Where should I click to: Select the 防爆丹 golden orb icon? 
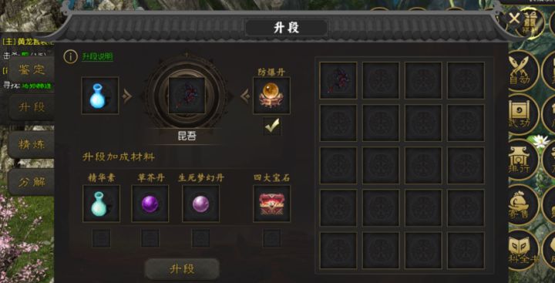click(271, 96)
